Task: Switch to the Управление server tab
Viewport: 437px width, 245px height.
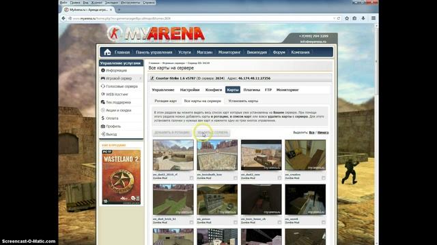Action: (163, 90)
